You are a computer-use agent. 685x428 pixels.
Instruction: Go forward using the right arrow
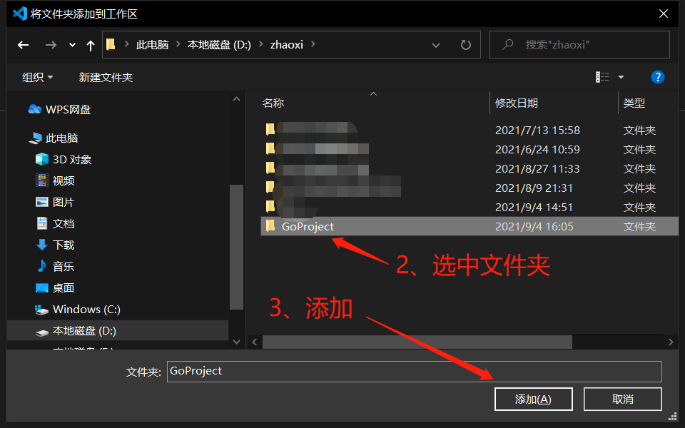(x=51, y=44)
